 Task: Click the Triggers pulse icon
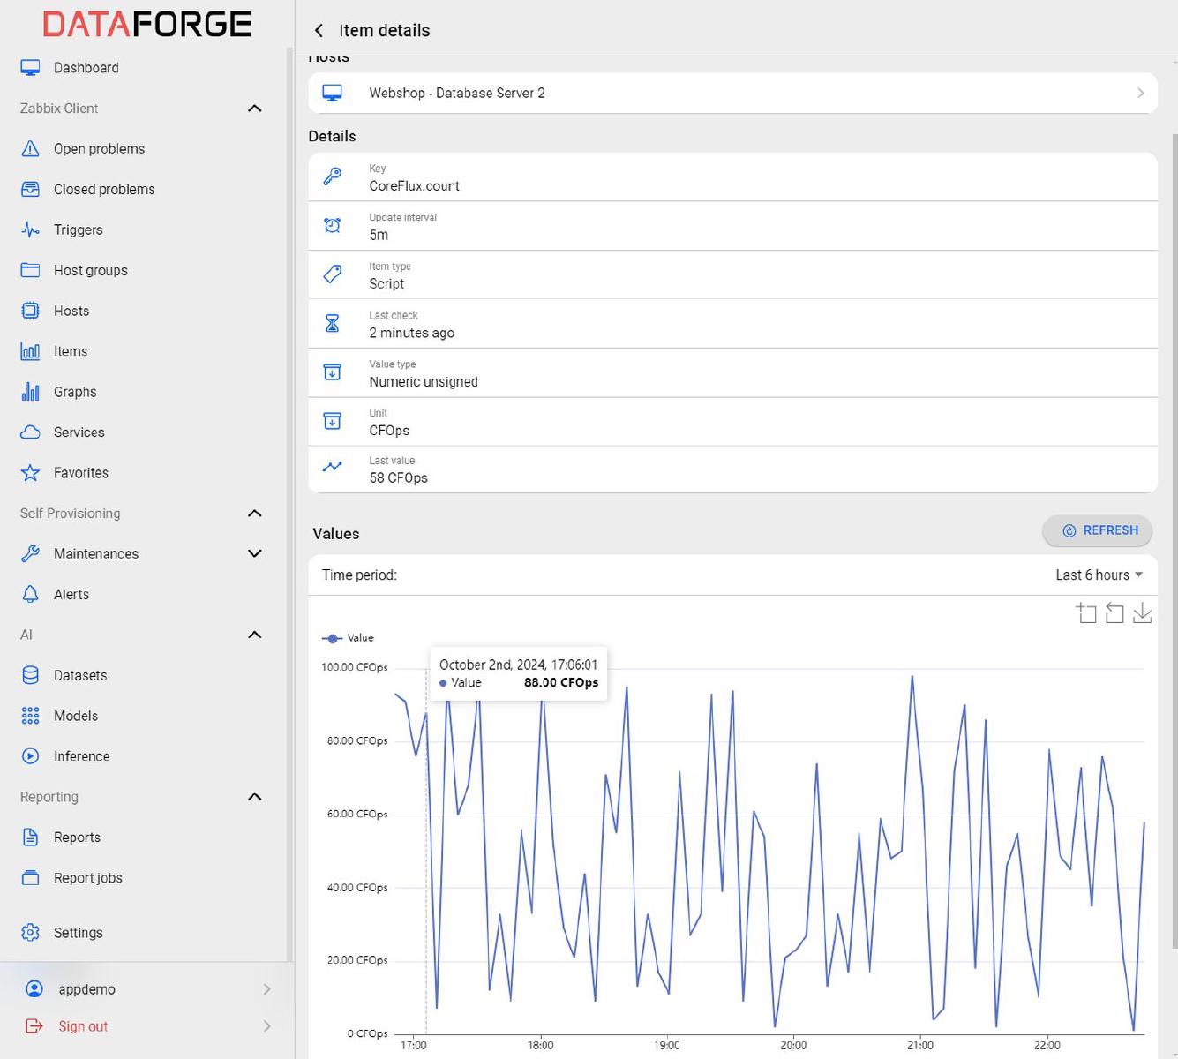click(x=30, y=229)
